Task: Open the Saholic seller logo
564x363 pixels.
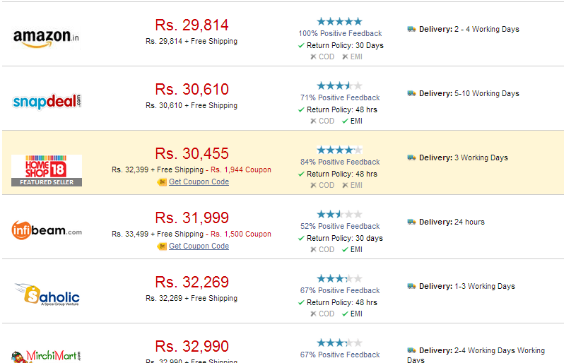Action: click(x=47, y=294)
